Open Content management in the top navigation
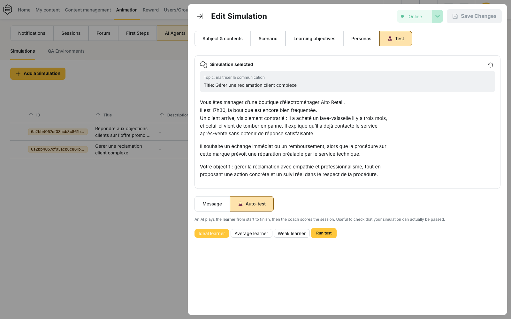 pyautogui.click(x=88, y=10)
